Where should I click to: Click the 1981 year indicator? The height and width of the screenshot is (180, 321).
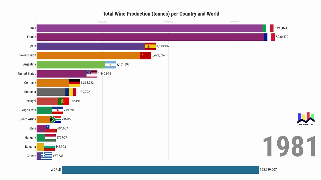tap(289, 147)
